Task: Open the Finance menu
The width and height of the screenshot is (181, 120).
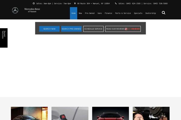Action: pos(108,13)
